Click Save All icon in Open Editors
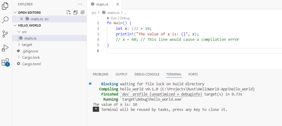The width and height of the screenshot is (282, 126). 75,12
